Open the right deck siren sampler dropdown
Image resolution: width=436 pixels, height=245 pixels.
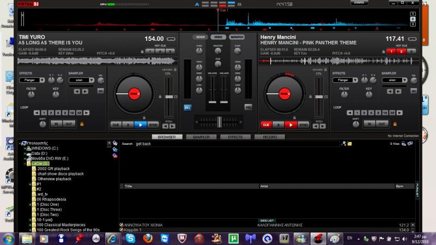pos(404,80)
